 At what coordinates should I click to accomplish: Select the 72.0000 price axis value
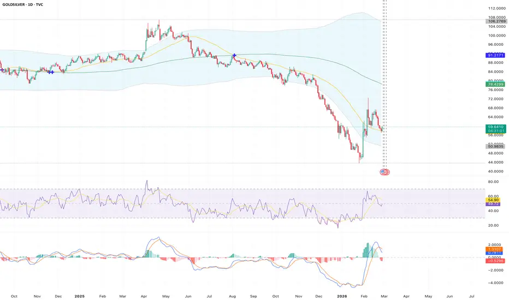pos(496,99)
